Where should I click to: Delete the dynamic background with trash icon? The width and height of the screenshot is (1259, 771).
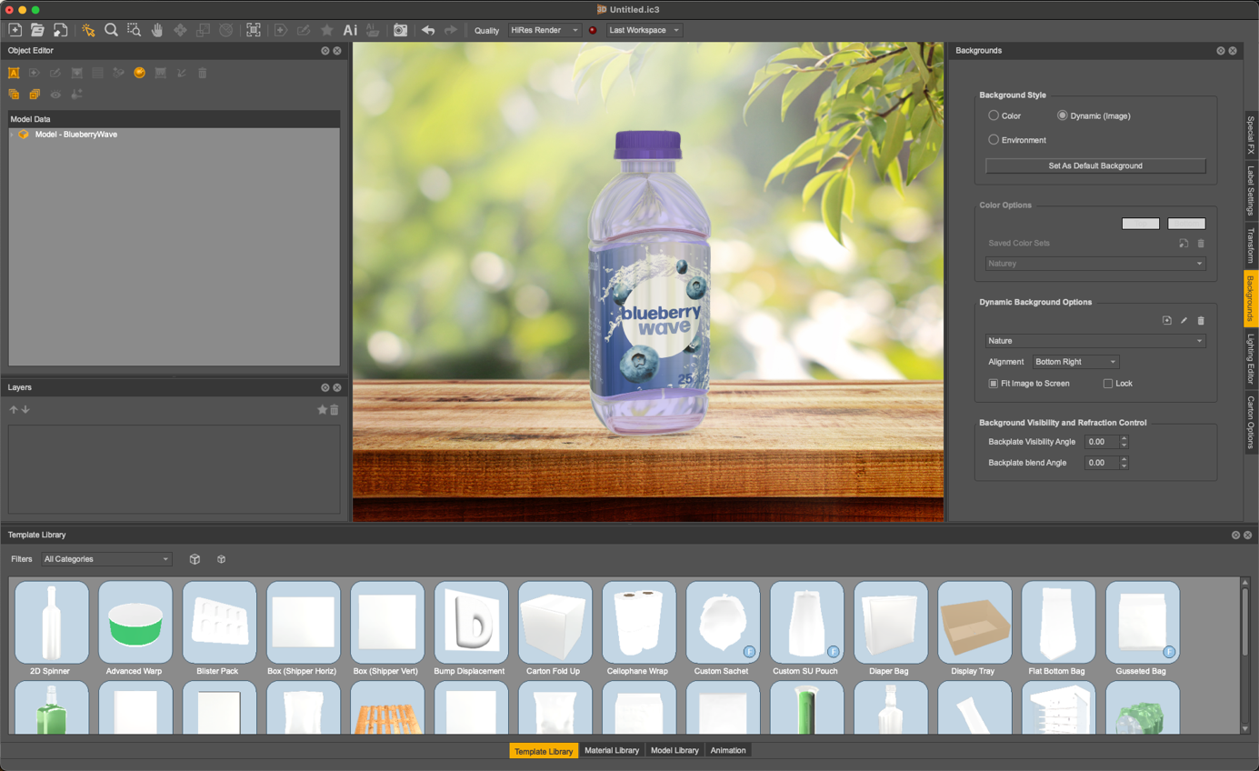click(1200, 320)
